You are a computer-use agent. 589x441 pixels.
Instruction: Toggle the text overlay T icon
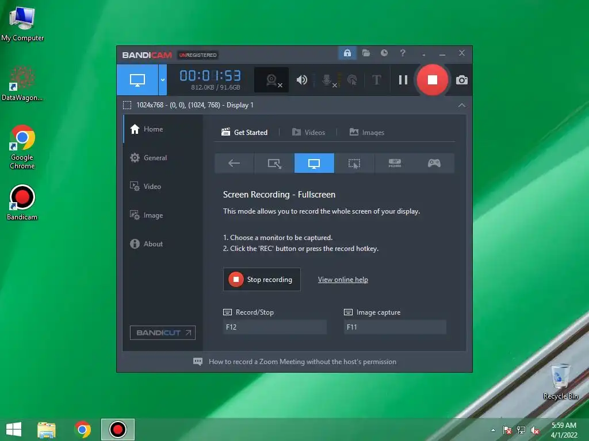pyautogui.click(x=376, y=80)
